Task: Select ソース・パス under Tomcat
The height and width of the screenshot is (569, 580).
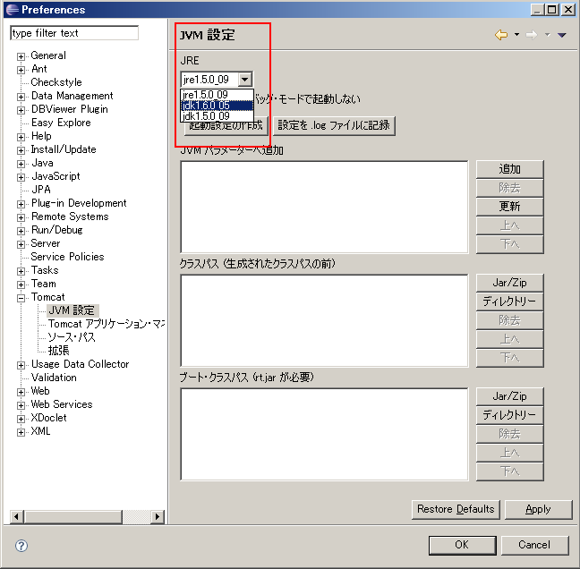Action: click(x=72, y=337)
